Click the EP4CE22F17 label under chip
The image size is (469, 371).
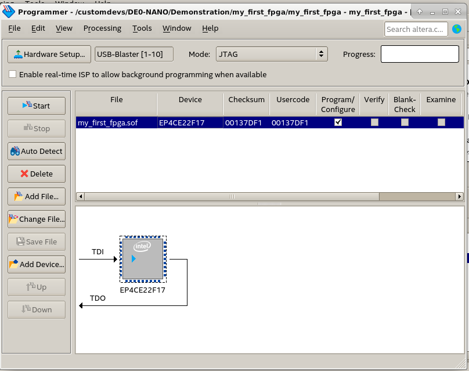tap(143, 290)
